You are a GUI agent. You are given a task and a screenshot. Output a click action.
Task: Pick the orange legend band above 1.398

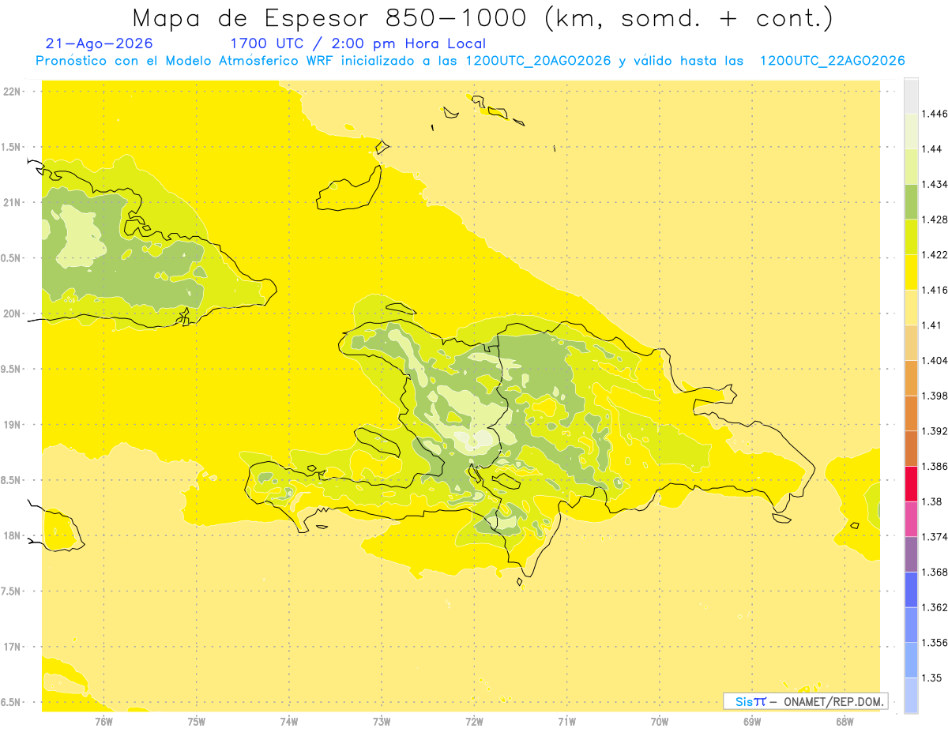911,377
